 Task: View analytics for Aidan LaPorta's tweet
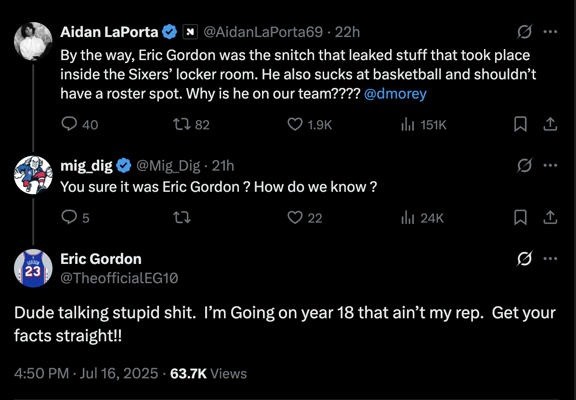coord(408,125)
